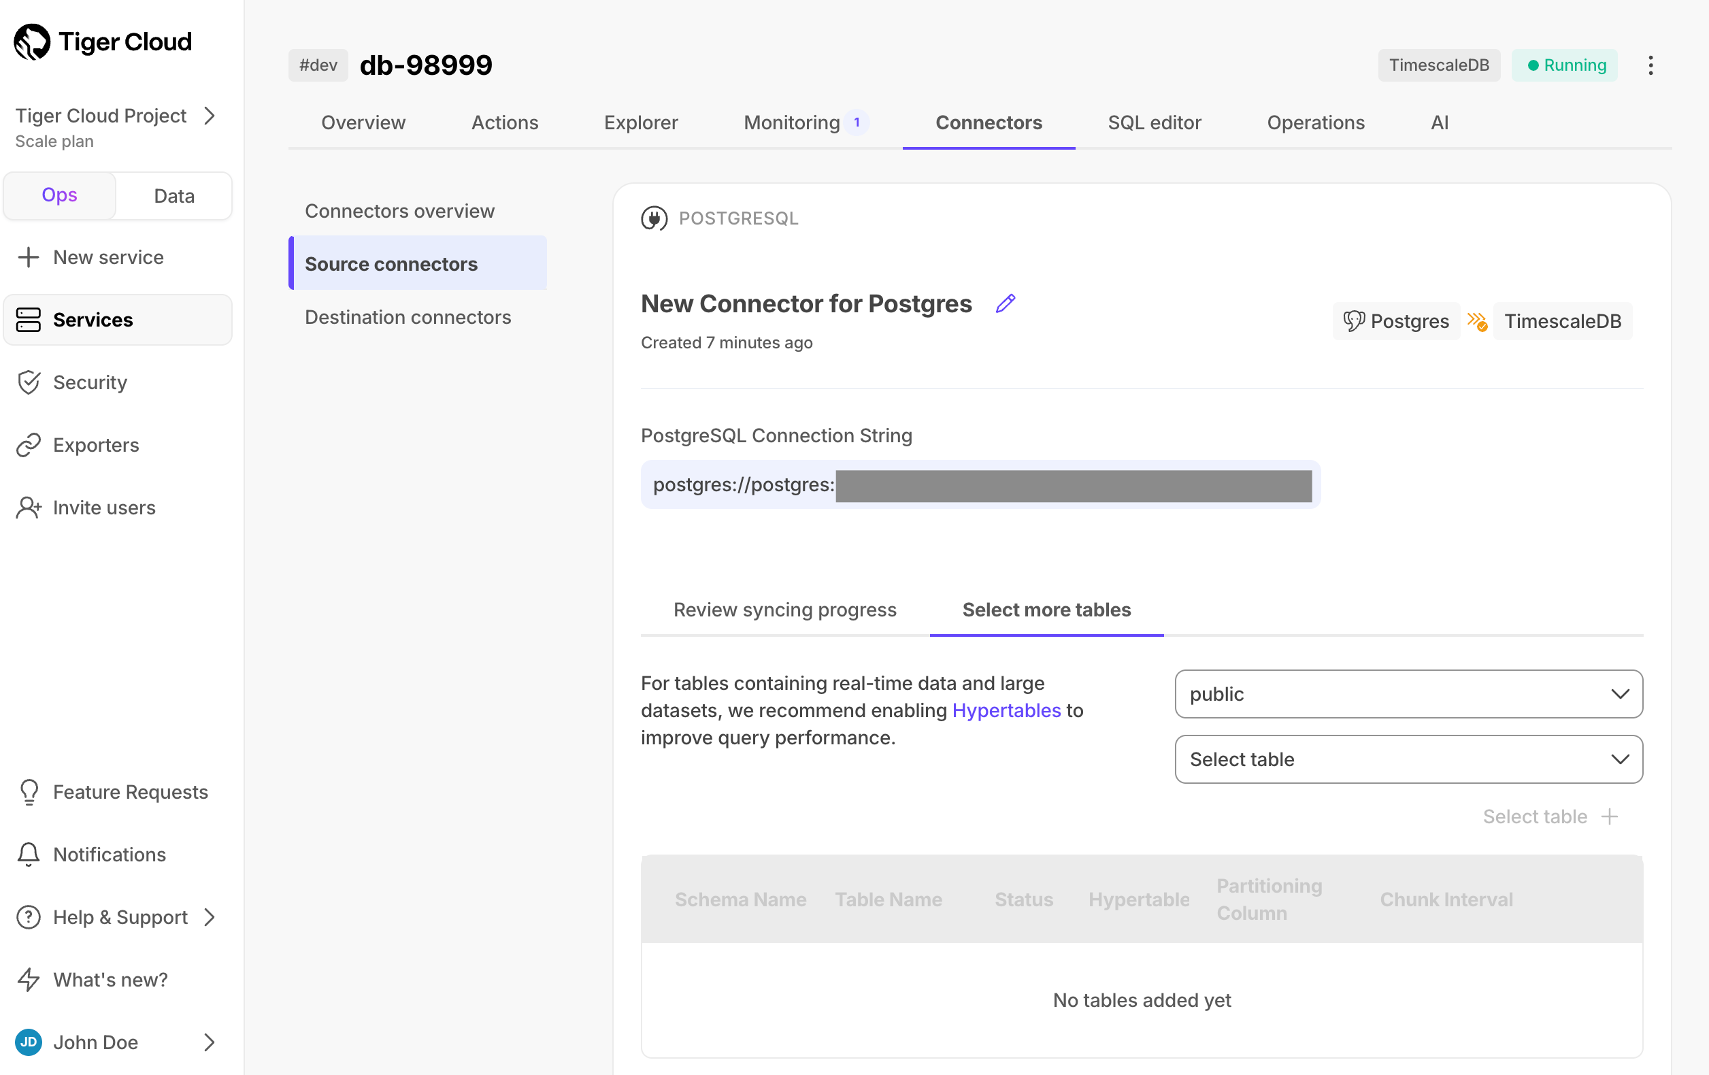Image resolution: width=1709 pixels, height=1075 pixels.
Task: Click the Hypertable column header
Action: 1138,899
